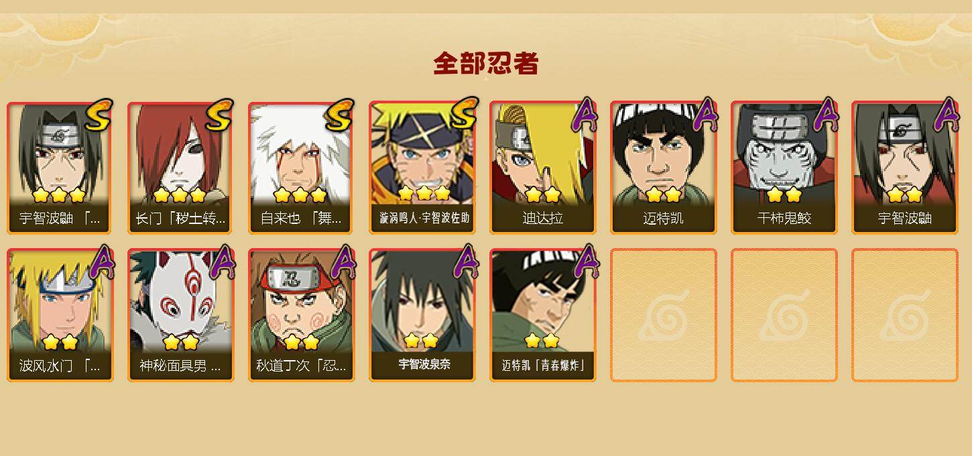Viewport: 972px width, 456px height.
Task: Choose the 波风水门 ninja card
Action: coord(60,315)
